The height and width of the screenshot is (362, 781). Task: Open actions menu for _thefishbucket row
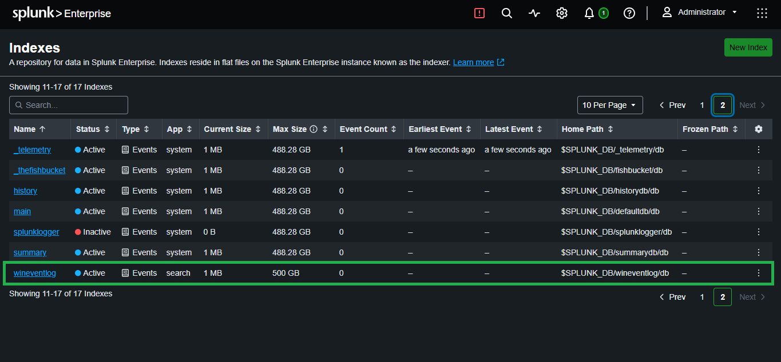[759, 170]
